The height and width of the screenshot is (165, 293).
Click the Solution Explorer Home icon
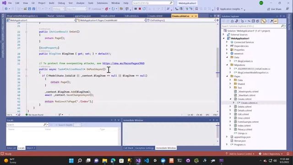click(x=232, y=21)
